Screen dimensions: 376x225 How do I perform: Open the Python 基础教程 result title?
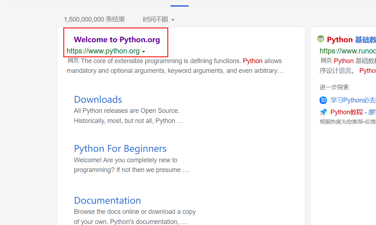click(351, 40)
